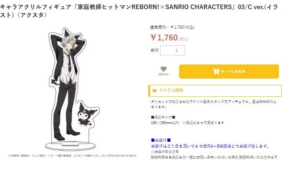Click the speech bubble description icon

155,91
